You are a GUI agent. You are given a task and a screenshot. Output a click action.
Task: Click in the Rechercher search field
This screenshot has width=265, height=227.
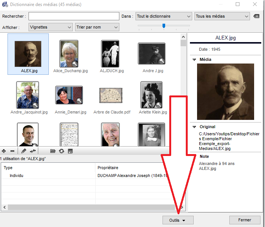click(74, 17)
